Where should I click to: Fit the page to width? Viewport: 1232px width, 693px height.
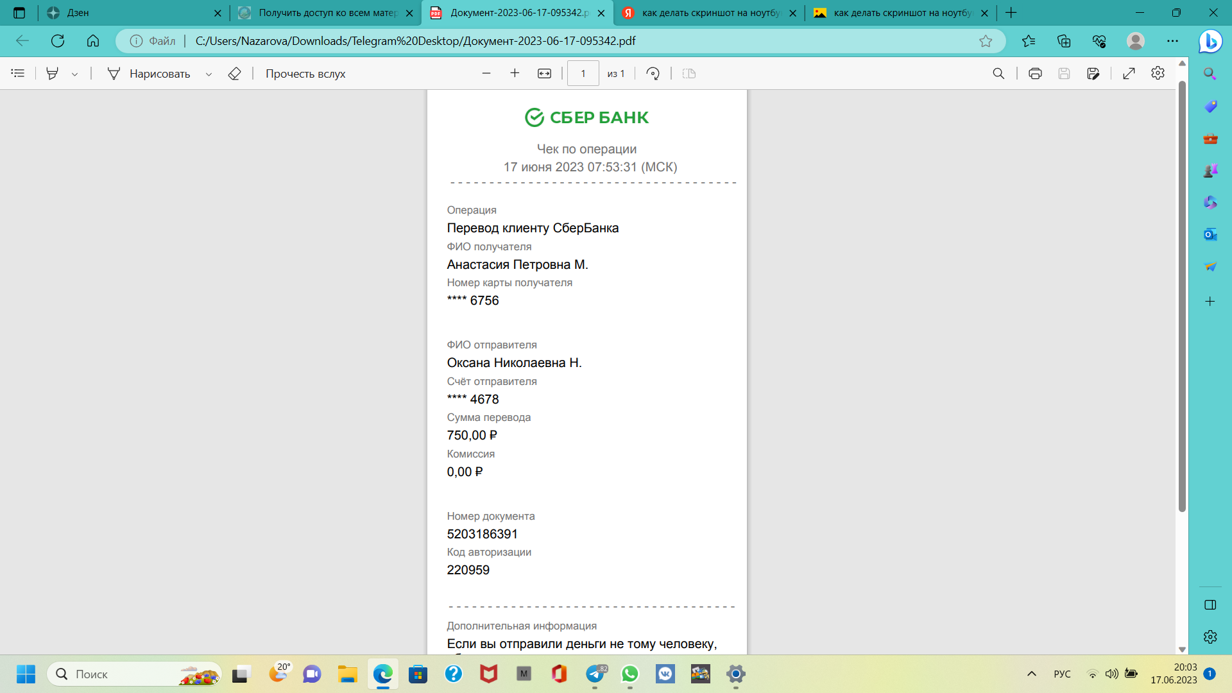(544, 74)
